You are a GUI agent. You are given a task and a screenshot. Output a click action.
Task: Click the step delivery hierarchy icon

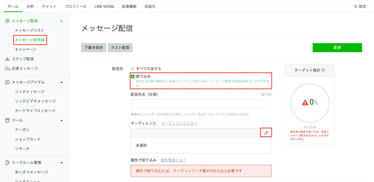tap(7, 59)
